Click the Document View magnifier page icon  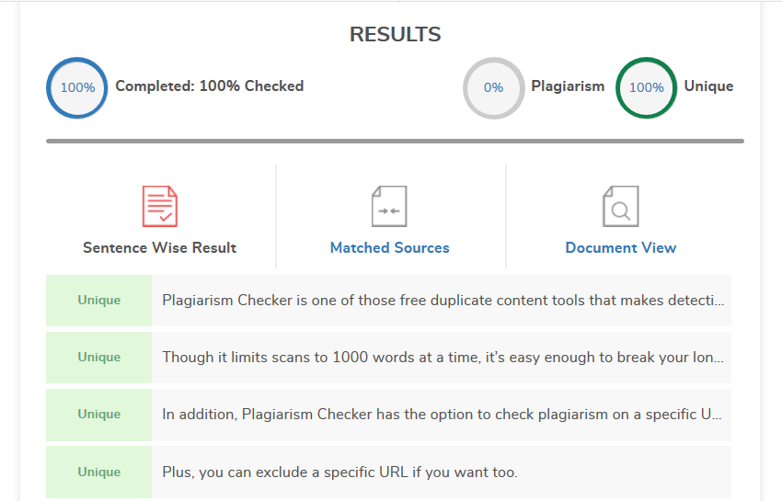(x=620, y=207)
